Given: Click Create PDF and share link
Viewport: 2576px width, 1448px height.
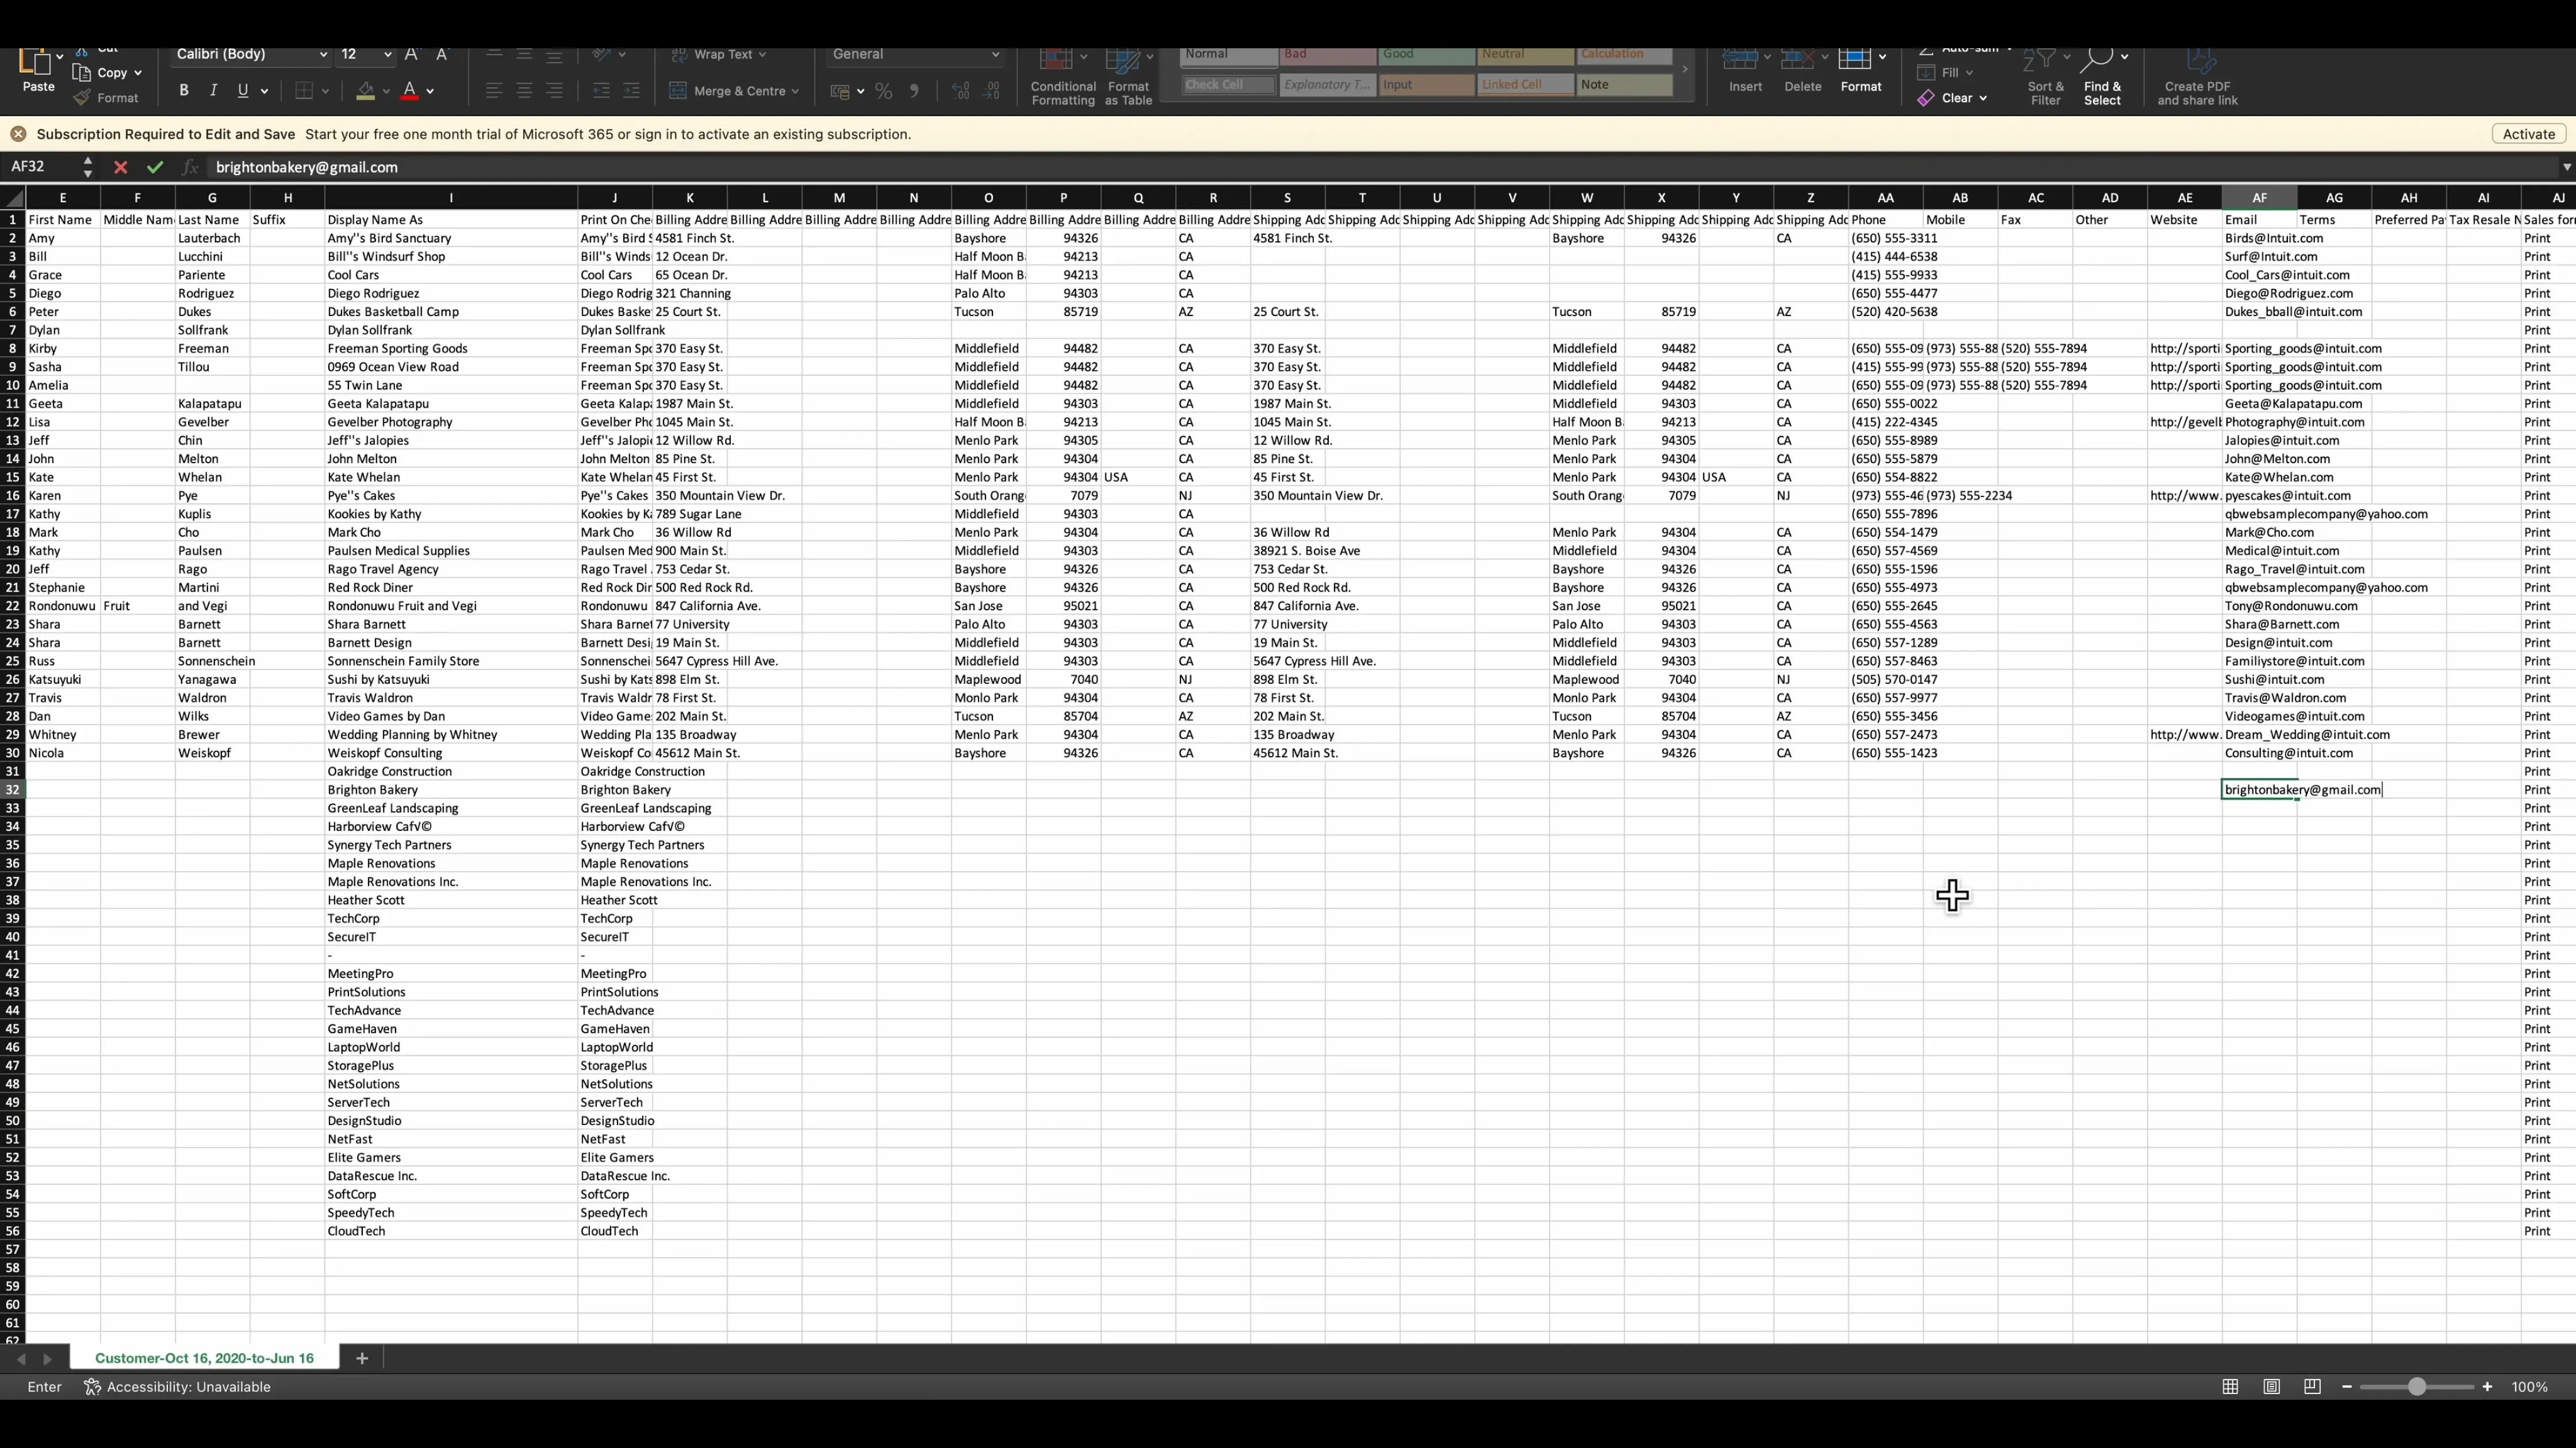Looking at the screenshot, I should pos(2197,77).
